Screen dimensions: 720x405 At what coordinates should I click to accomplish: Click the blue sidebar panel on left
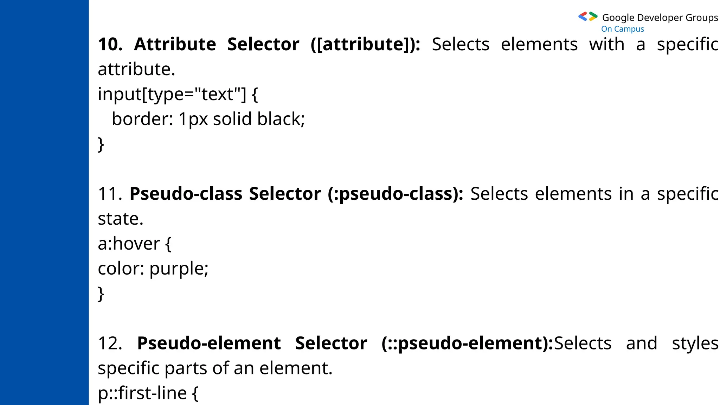coord(44,202)
